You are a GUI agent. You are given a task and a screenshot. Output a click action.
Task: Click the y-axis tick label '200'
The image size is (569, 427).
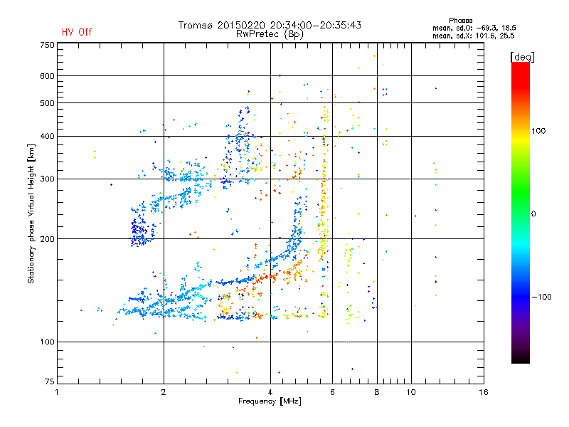tap(47, 239)
